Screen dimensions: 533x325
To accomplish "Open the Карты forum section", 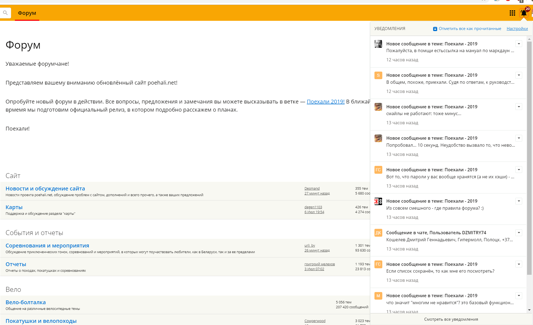I will tap(14, 207).
